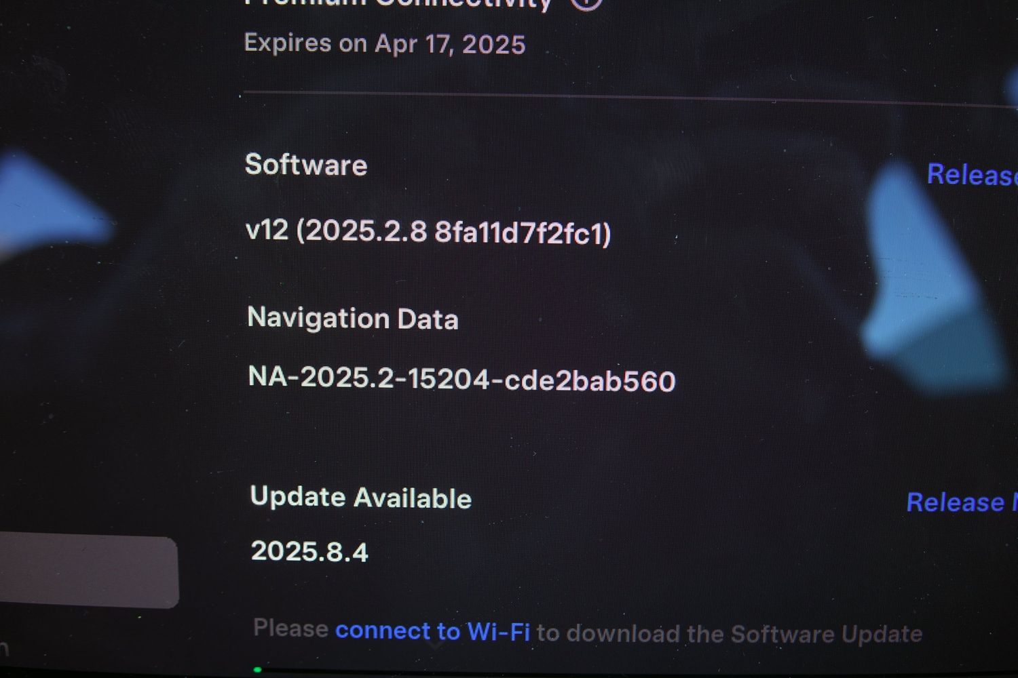Tap the connect to Wi-Fi link
This screenshot has width=1018, height=678.
point(432,631)
